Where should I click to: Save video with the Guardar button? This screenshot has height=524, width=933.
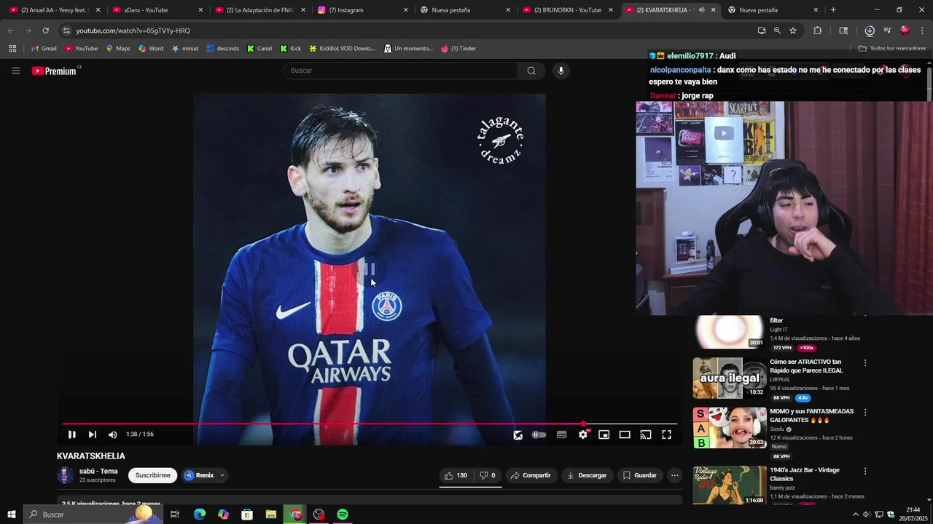tap(639, 475)
